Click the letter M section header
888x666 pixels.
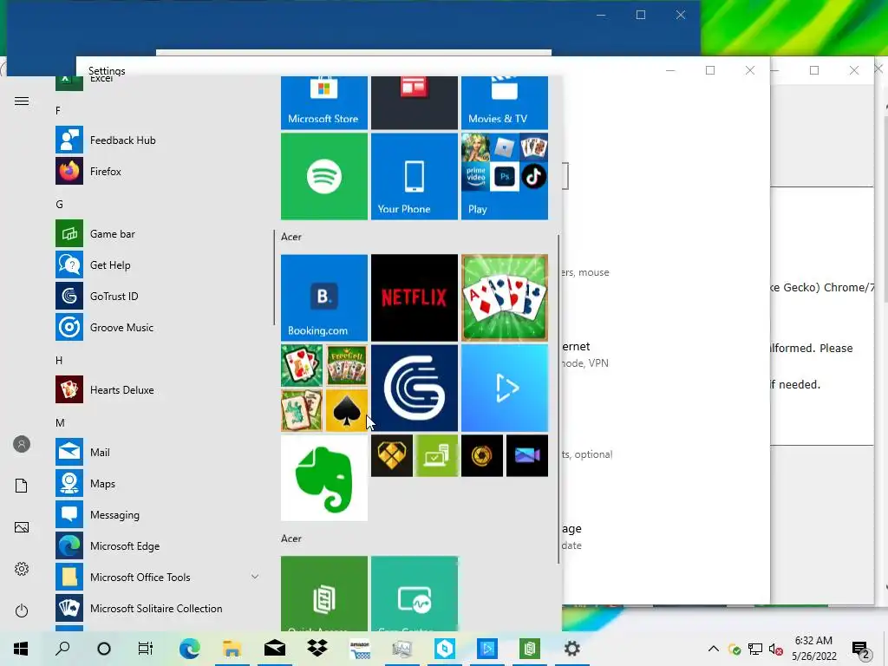click(60, 422)
